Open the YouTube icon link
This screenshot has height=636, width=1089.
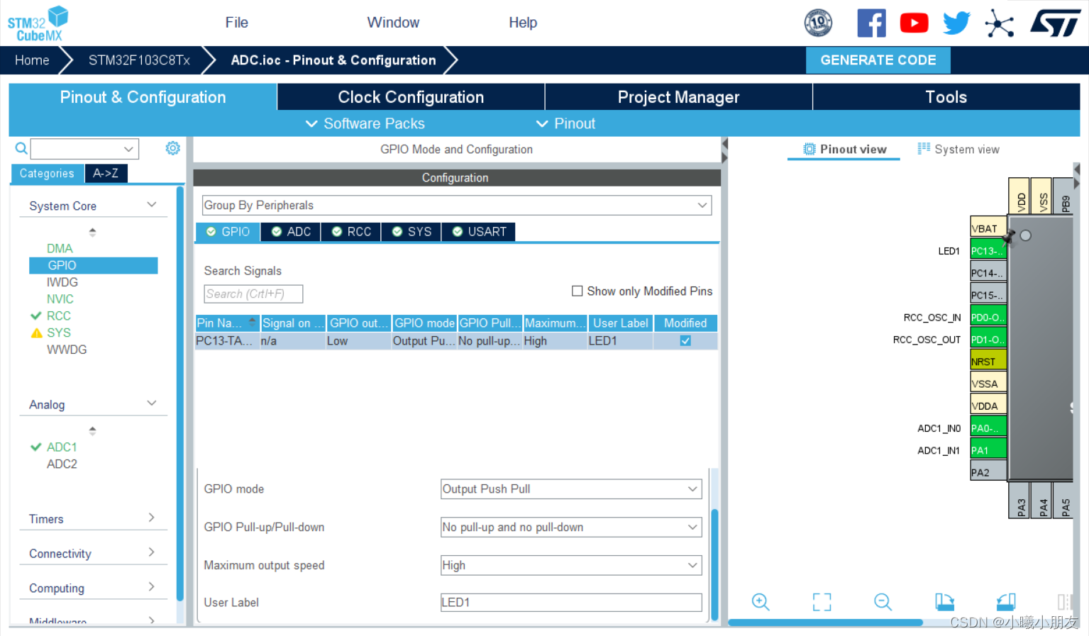pyautogui.click(x=914, y=23)
